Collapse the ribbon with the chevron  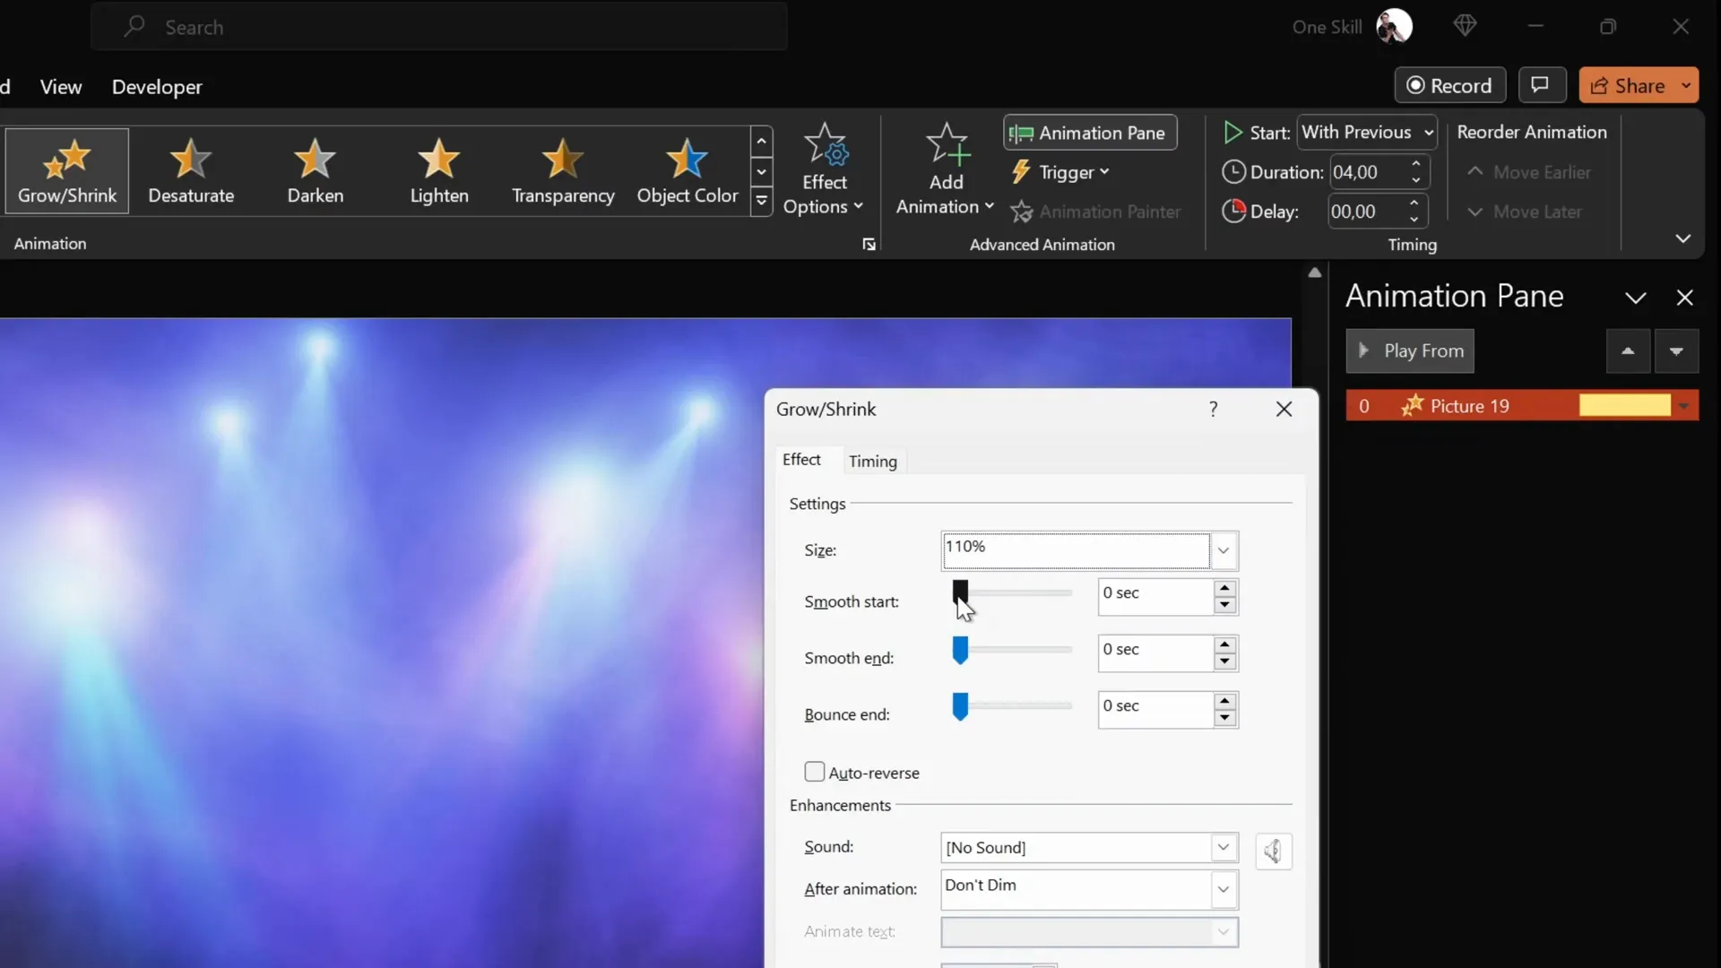[x=1682, y=238]
